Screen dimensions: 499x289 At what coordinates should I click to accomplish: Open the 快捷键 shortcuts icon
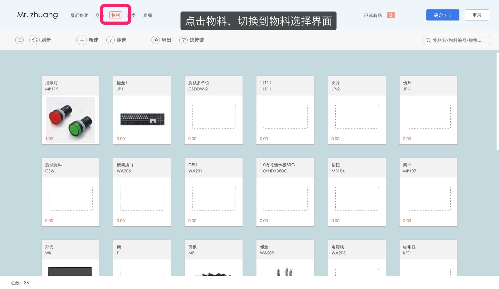(183, 40)
